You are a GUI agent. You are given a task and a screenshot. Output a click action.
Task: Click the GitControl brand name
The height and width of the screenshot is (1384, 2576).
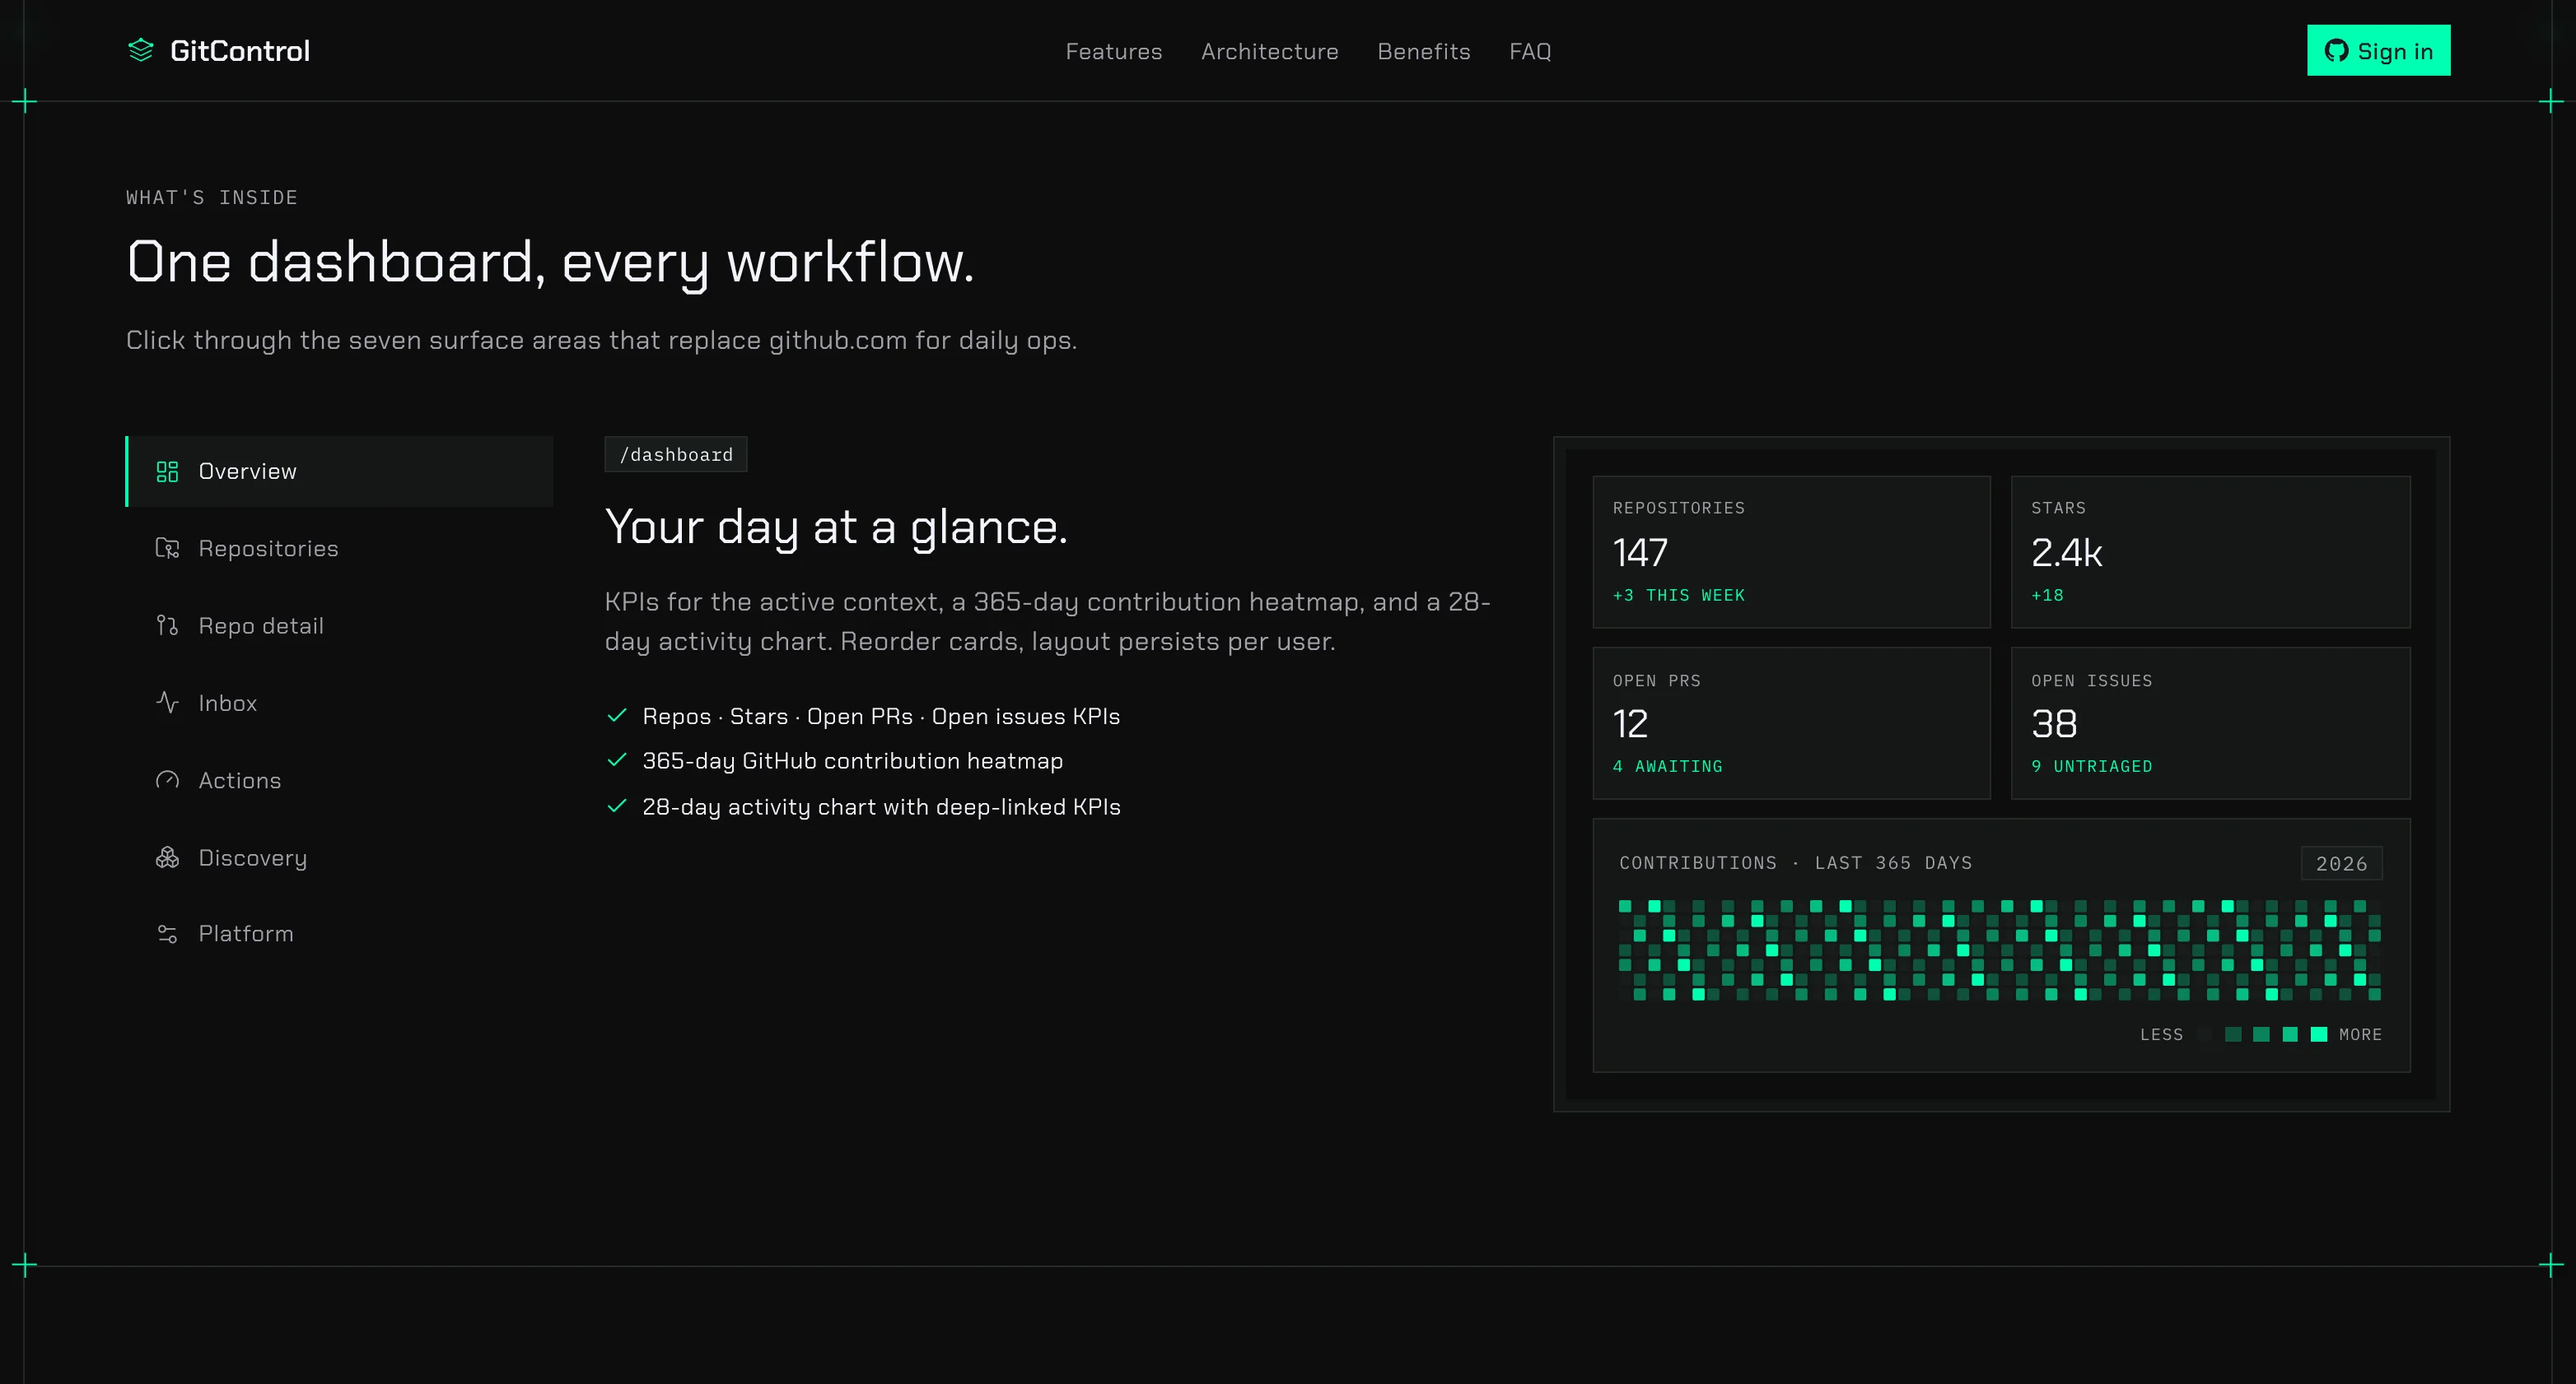pyautogui.click(x=240, y=51)
